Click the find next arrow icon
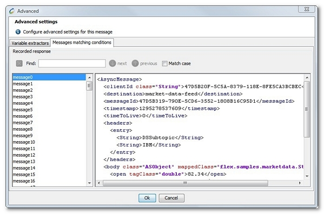This screenshot has width=324, height=214. tap(113, 63)
